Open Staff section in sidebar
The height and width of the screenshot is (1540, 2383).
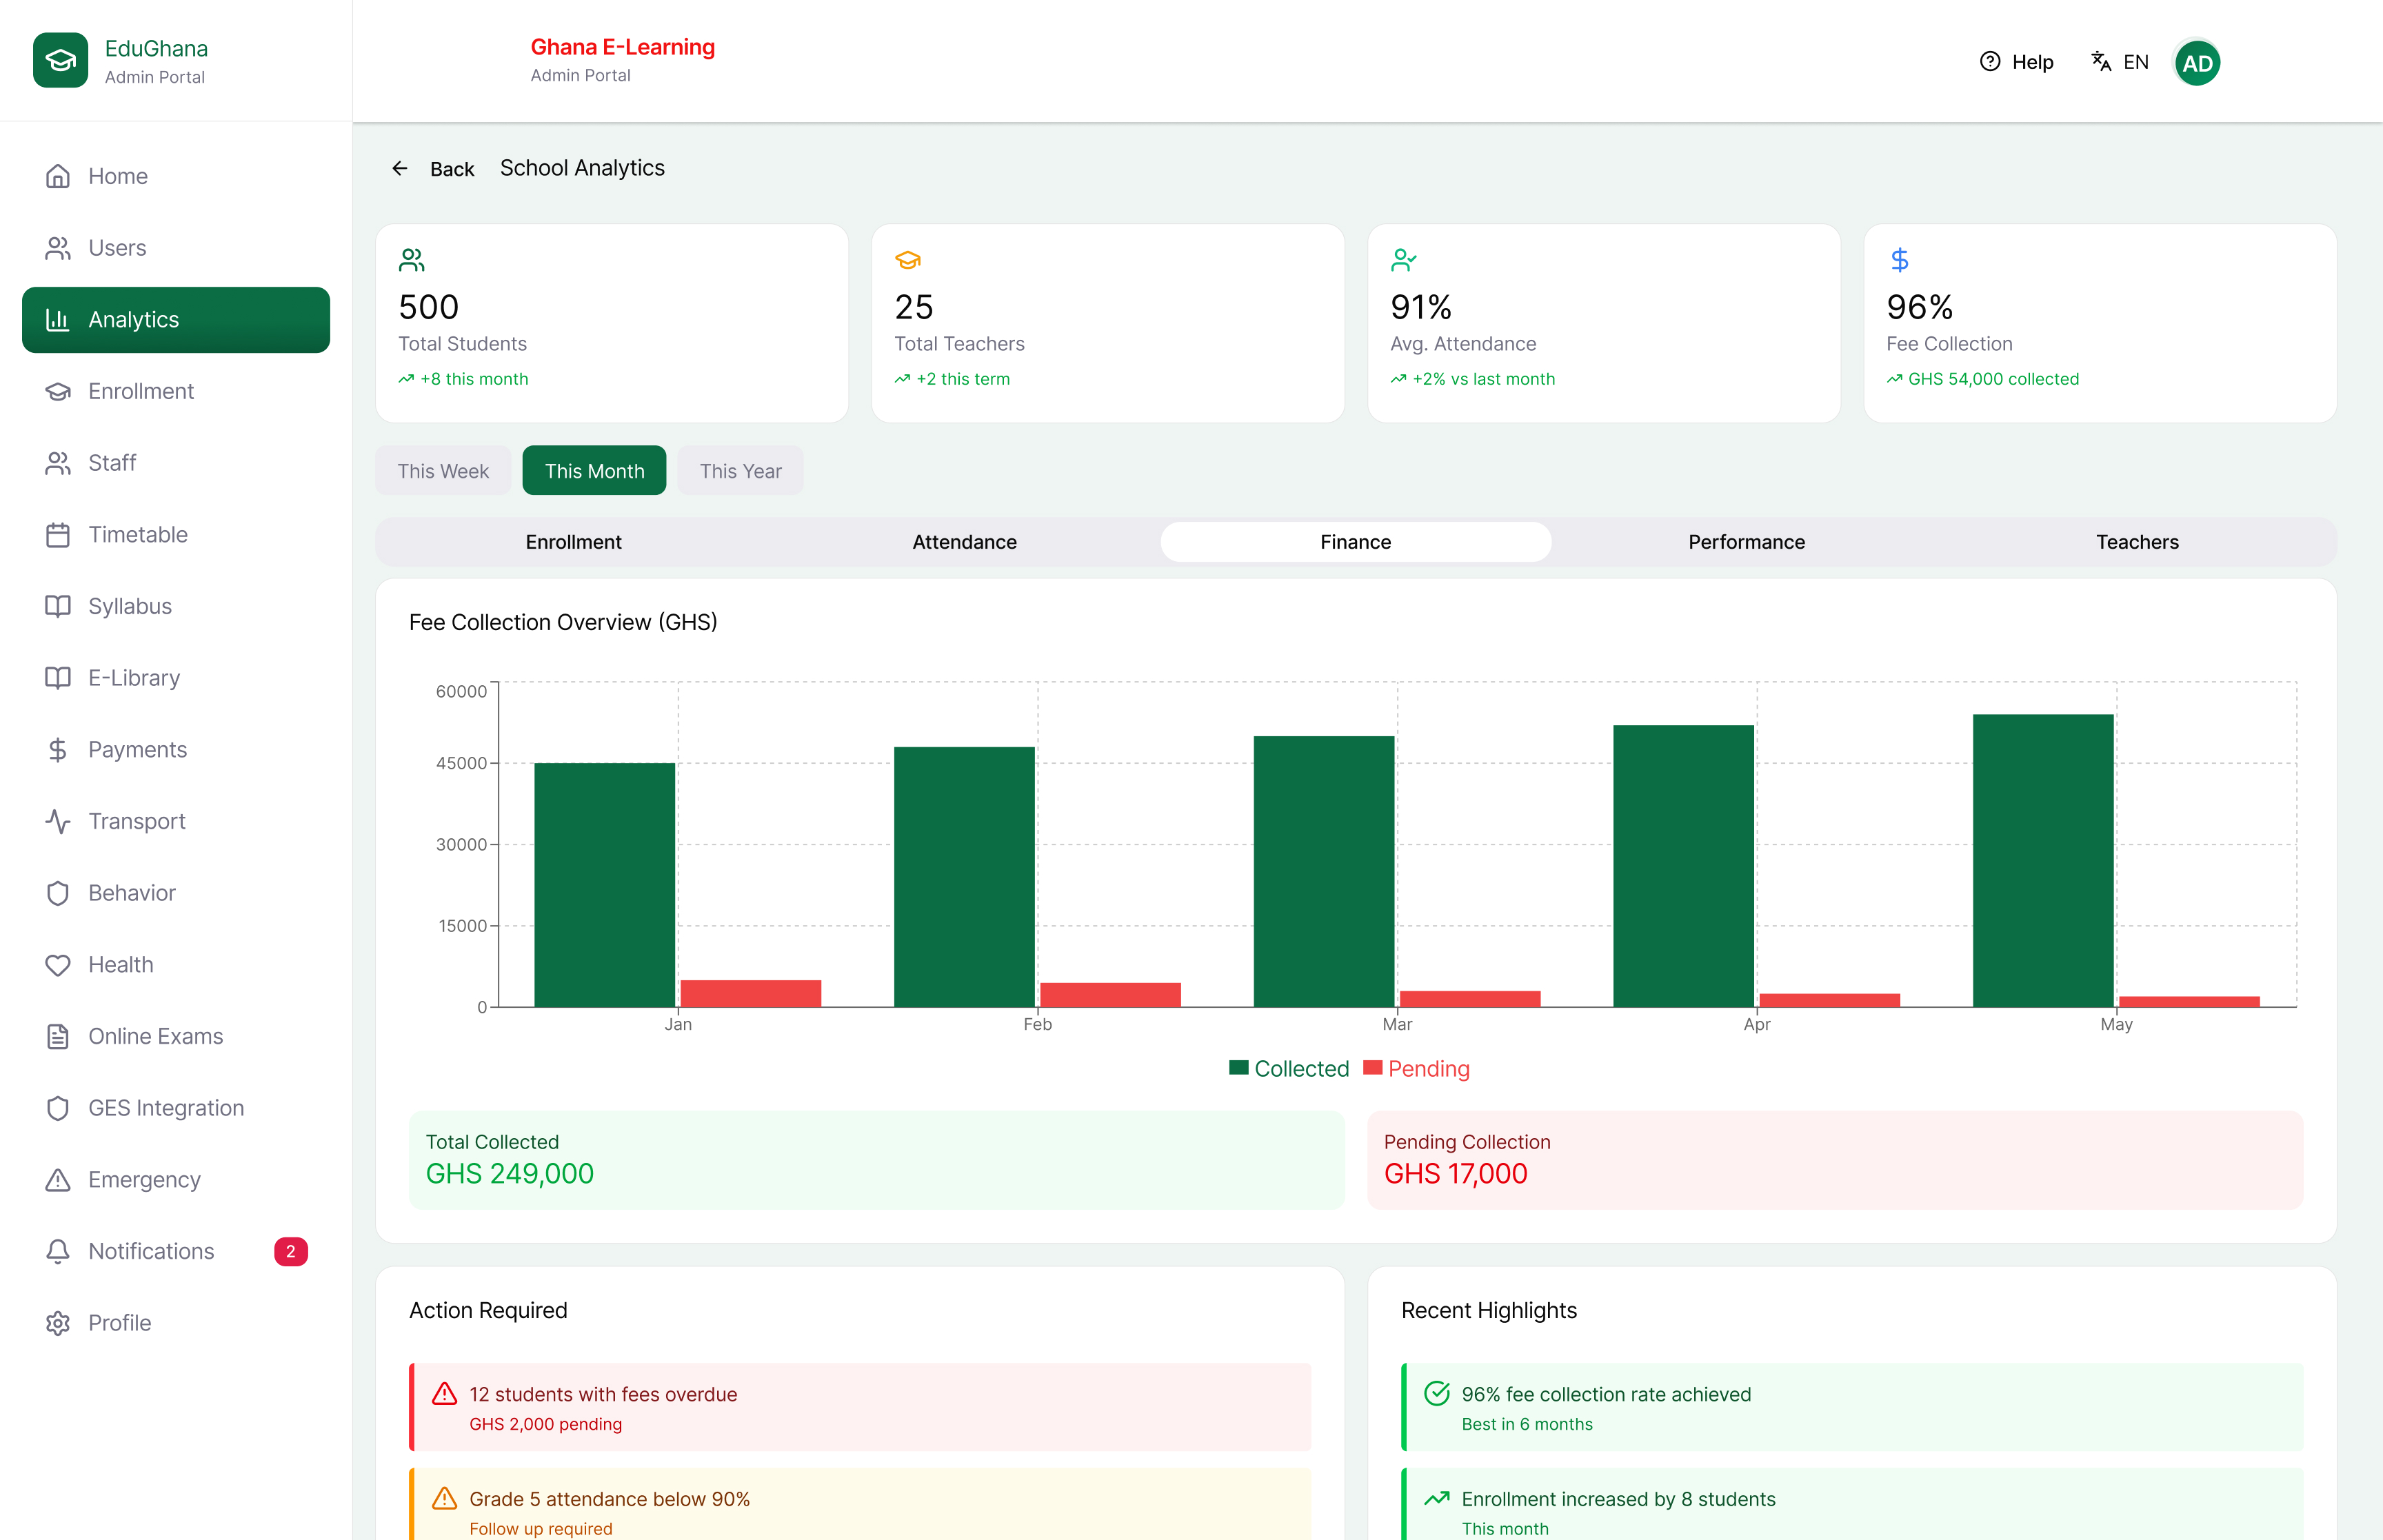point(176,463)
